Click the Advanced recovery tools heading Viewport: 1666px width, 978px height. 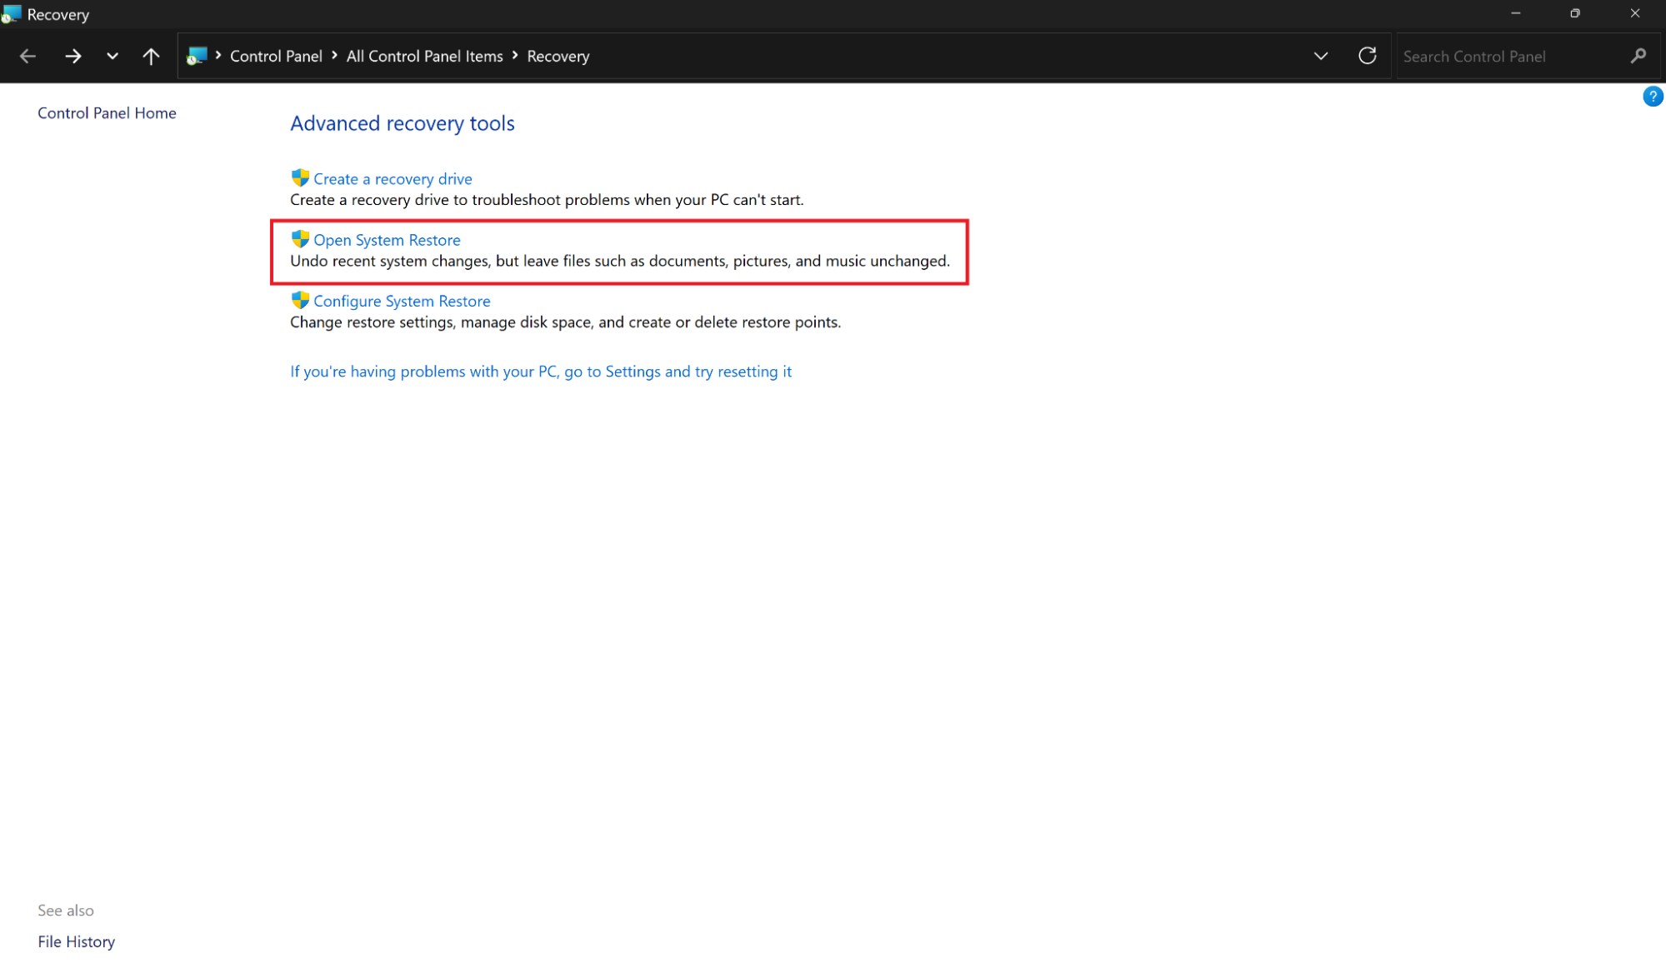pos(403,123)
